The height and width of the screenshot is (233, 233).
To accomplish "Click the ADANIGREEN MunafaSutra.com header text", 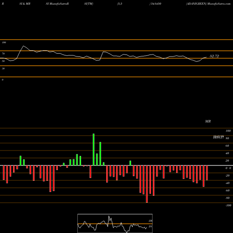I will pos(208,4).
